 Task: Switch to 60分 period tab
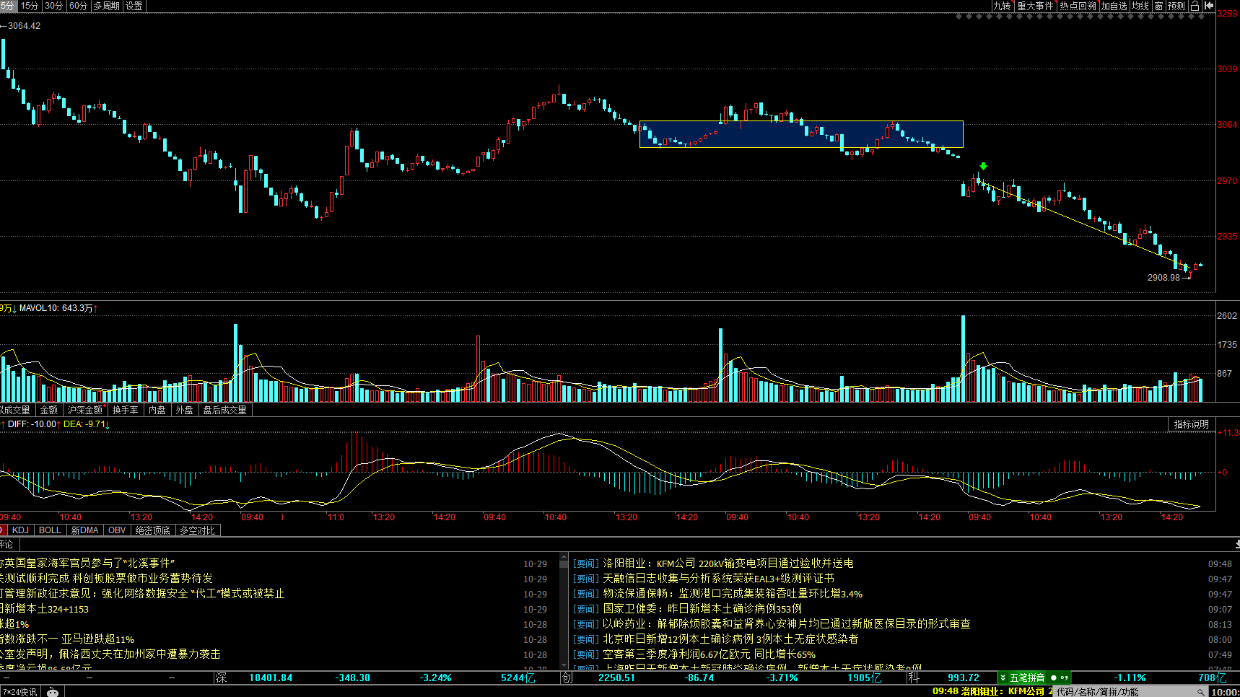click(78, 6)
